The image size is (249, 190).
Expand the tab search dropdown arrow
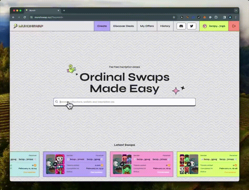(x=236, y=11)
